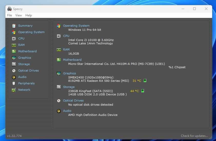Click the RAM module icon in sidebar
216x141 pixels.
(14, 45)
